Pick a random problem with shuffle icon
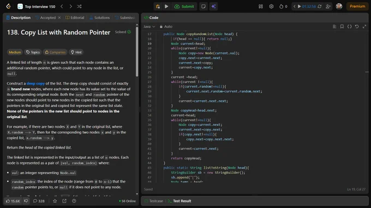The width and height of the screenshot is (371, 208). point(79,7)
